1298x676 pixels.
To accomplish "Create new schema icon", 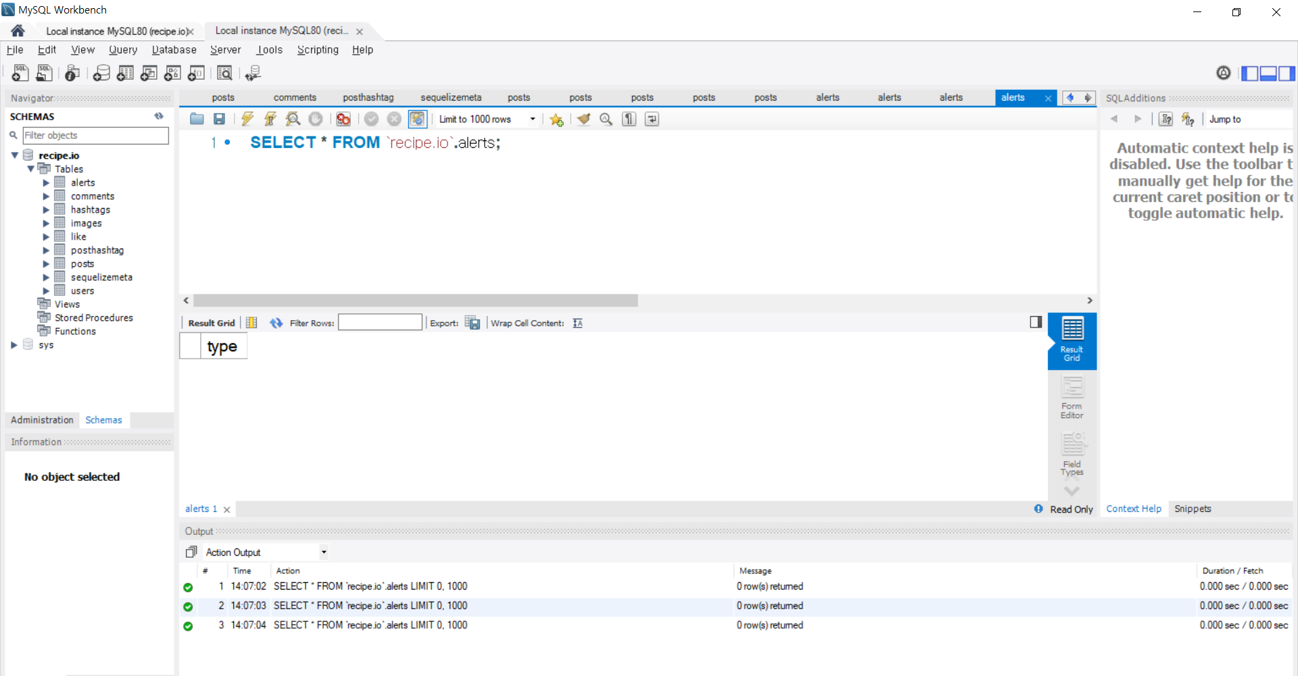I will pyautogui.click(x=101, y=73).
